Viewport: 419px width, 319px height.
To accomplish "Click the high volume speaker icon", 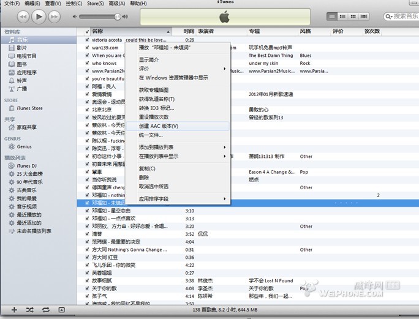I will click(x=125, y=17).
